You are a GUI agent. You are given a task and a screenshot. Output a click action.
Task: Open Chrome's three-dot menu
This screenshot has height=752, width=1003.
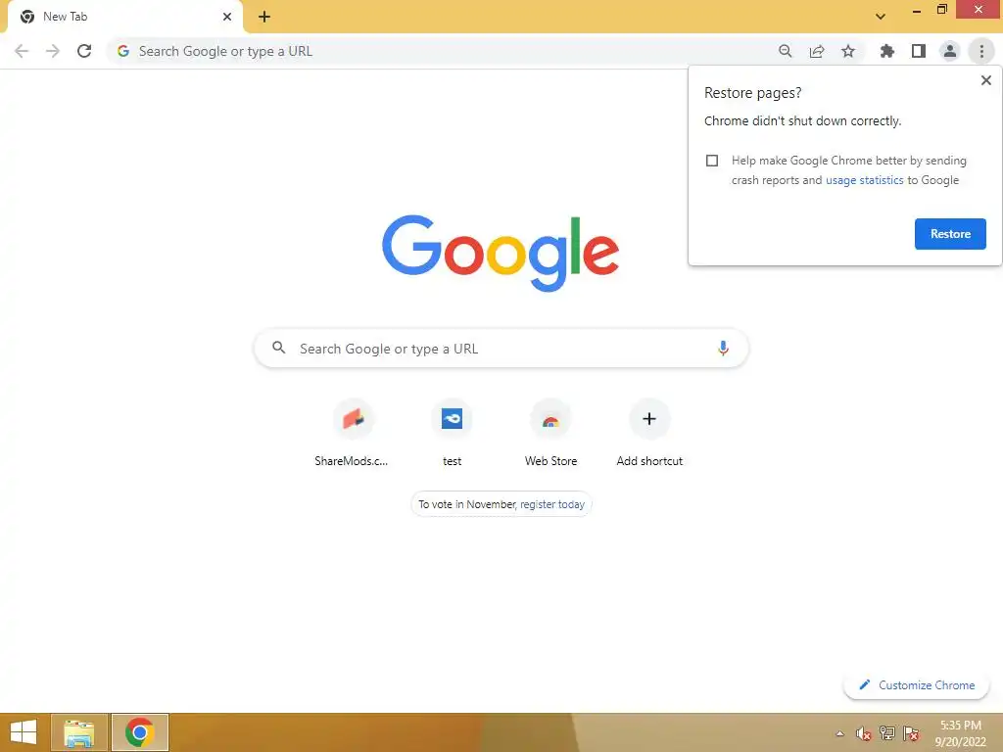coord(981,51)
